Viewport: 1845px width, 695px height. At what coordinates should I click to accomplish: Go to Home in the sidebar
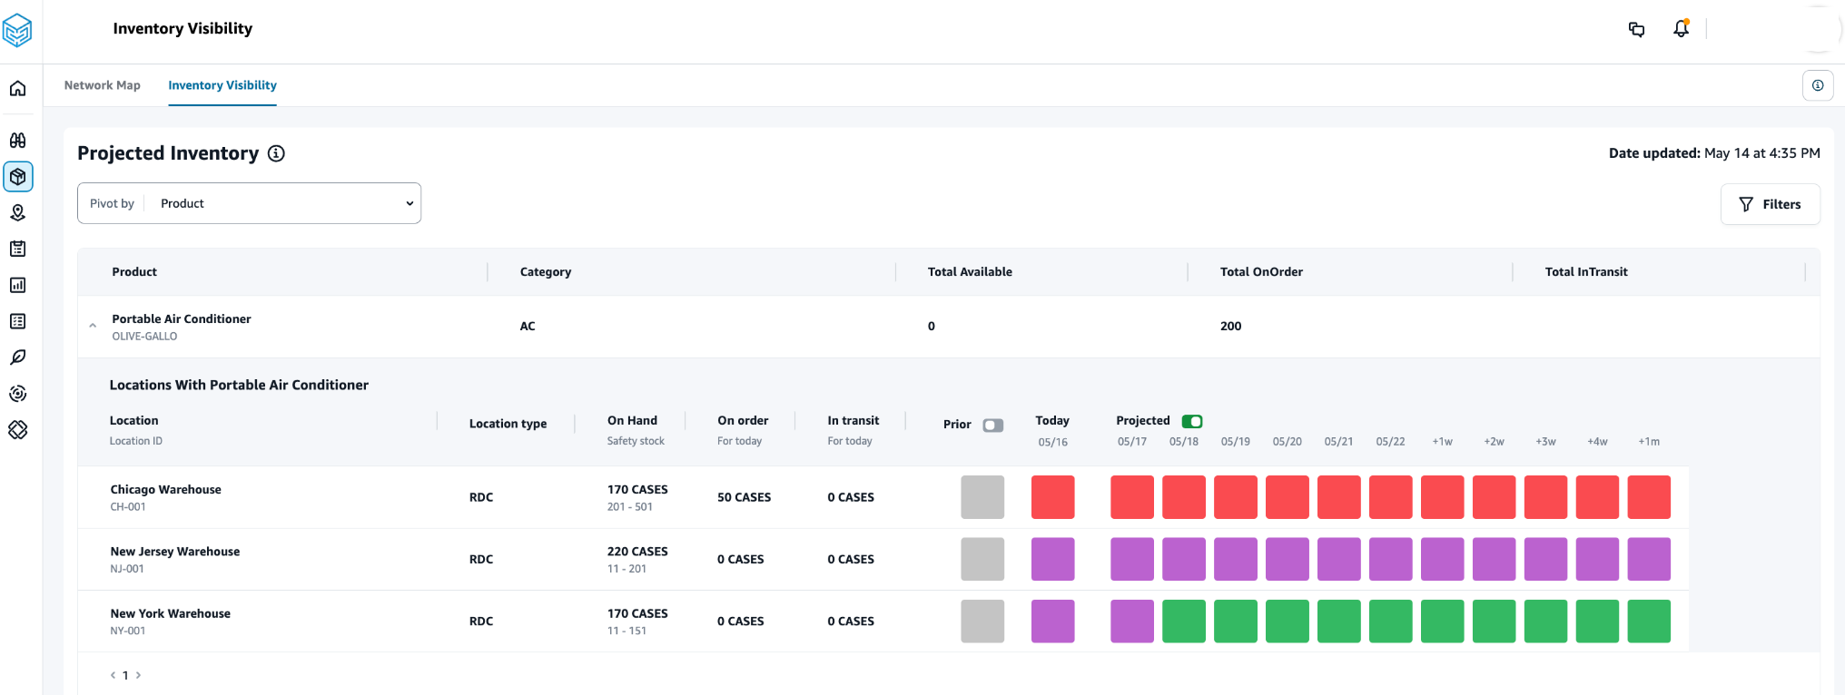(17, 89)
